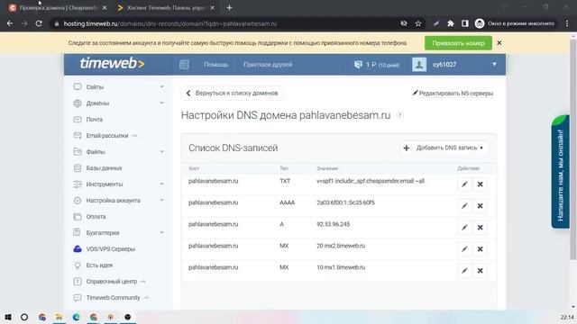Return to domain list via Вернуться к списку доменов
The height and width of the screenshot is (324, 577).
click(233, 94)
